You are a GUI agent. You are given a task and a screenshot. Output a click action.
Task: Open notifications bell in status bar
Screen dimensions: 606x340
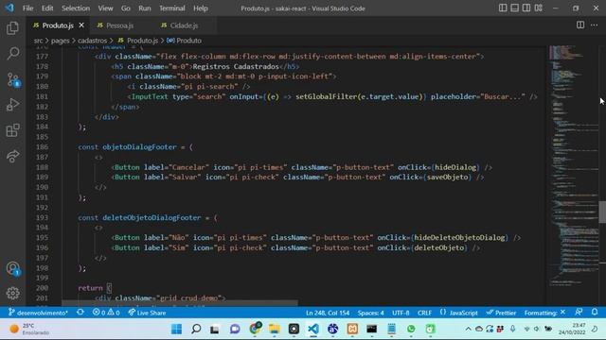click(595, 313)
